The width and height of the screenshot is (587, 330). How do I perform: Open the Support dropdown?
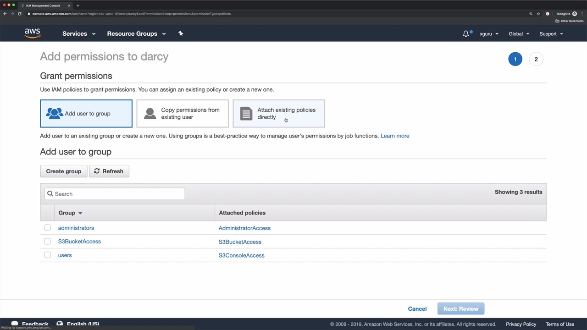point(551,34)
